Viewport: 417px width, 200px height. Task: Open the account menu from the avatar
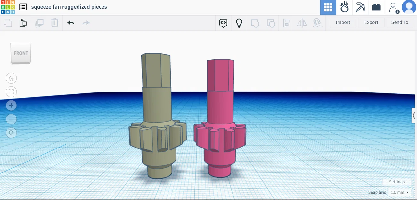[x=409, y=7]
